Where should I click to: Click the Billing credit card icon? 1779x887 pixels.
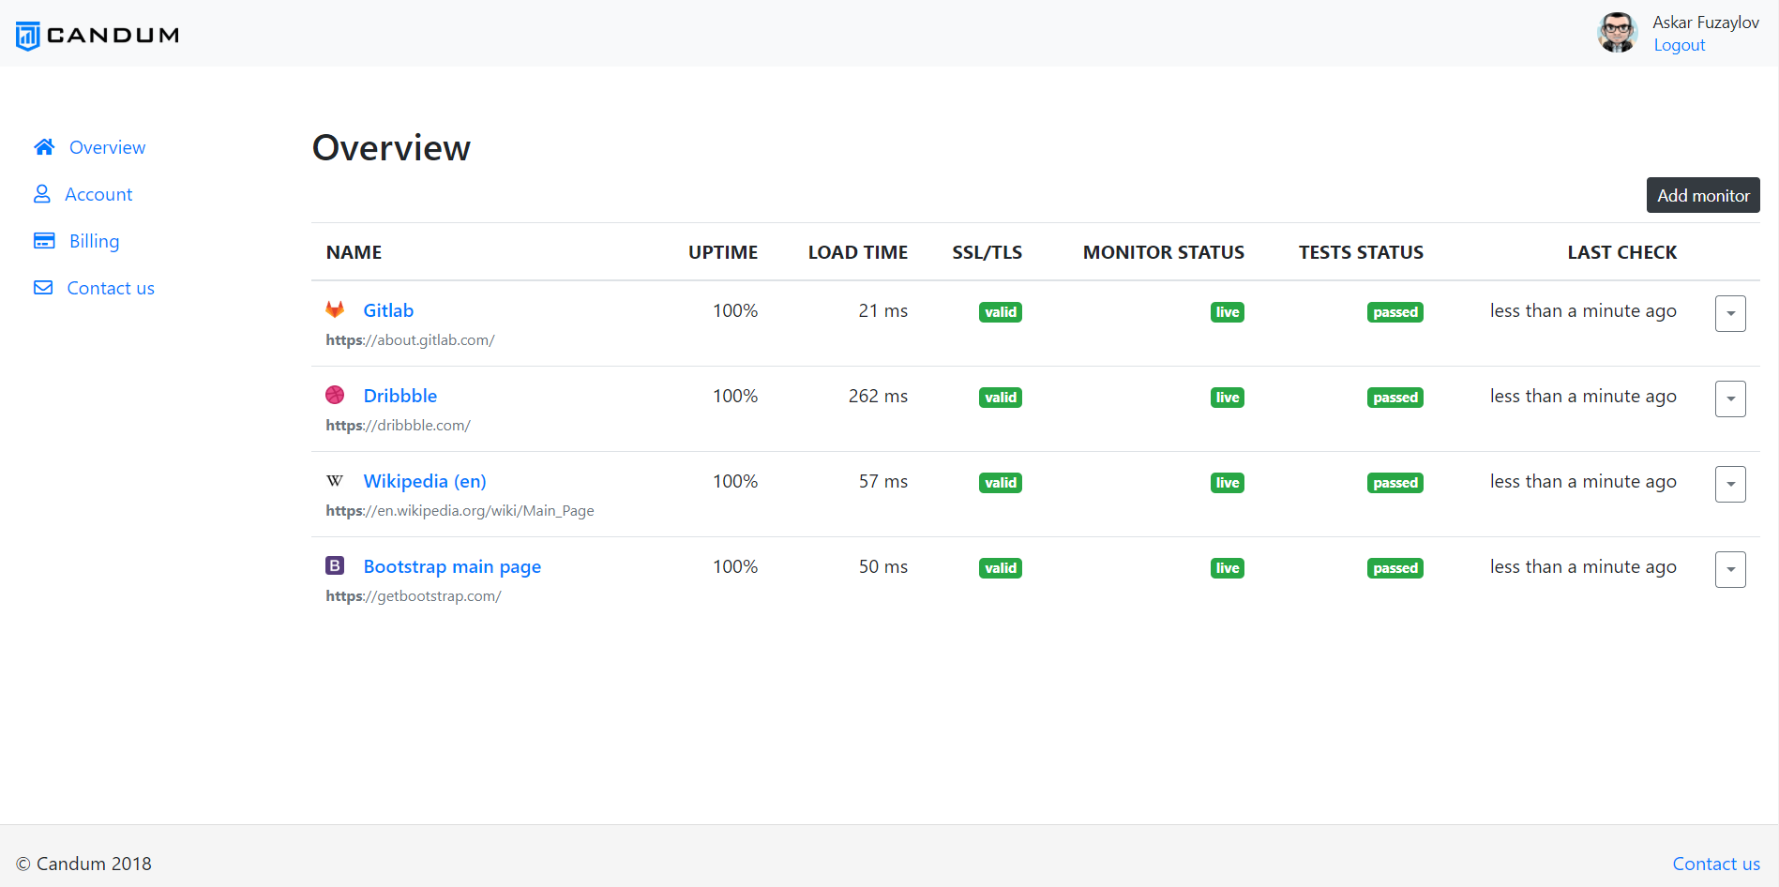pos(44,241)
